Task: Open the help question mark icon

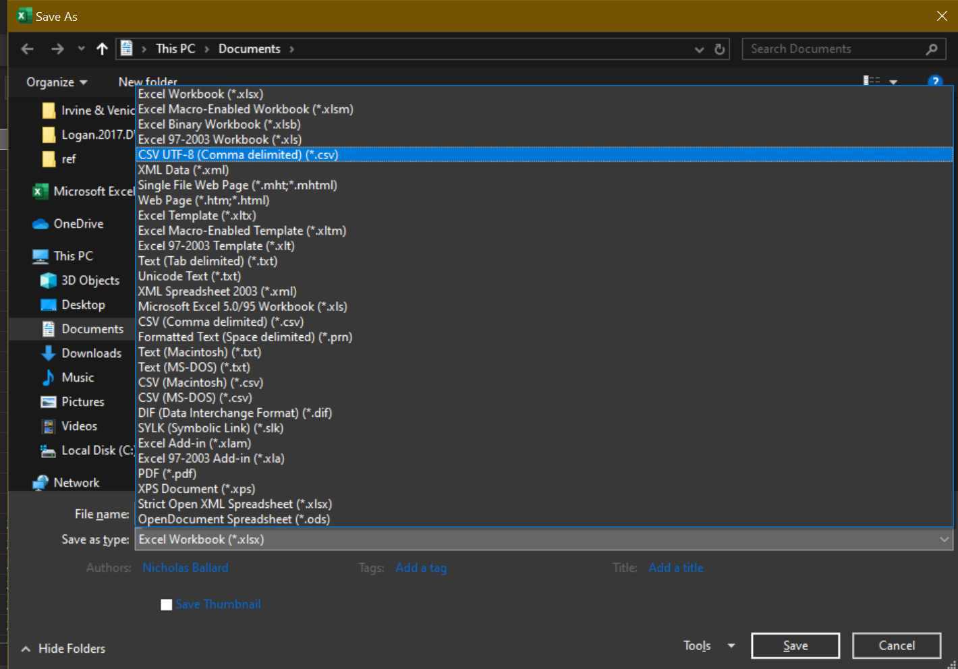Action: (x=934, y=81)
